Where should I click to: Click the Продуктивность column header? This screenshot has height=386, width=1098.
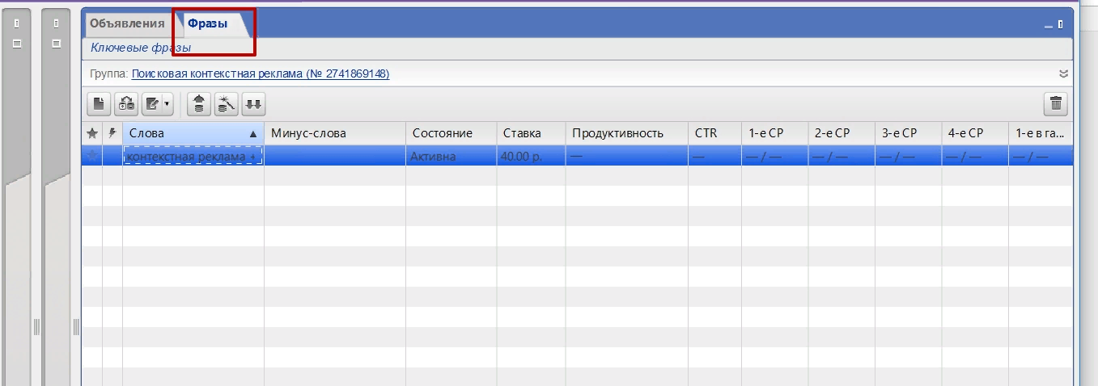(627, 133)
